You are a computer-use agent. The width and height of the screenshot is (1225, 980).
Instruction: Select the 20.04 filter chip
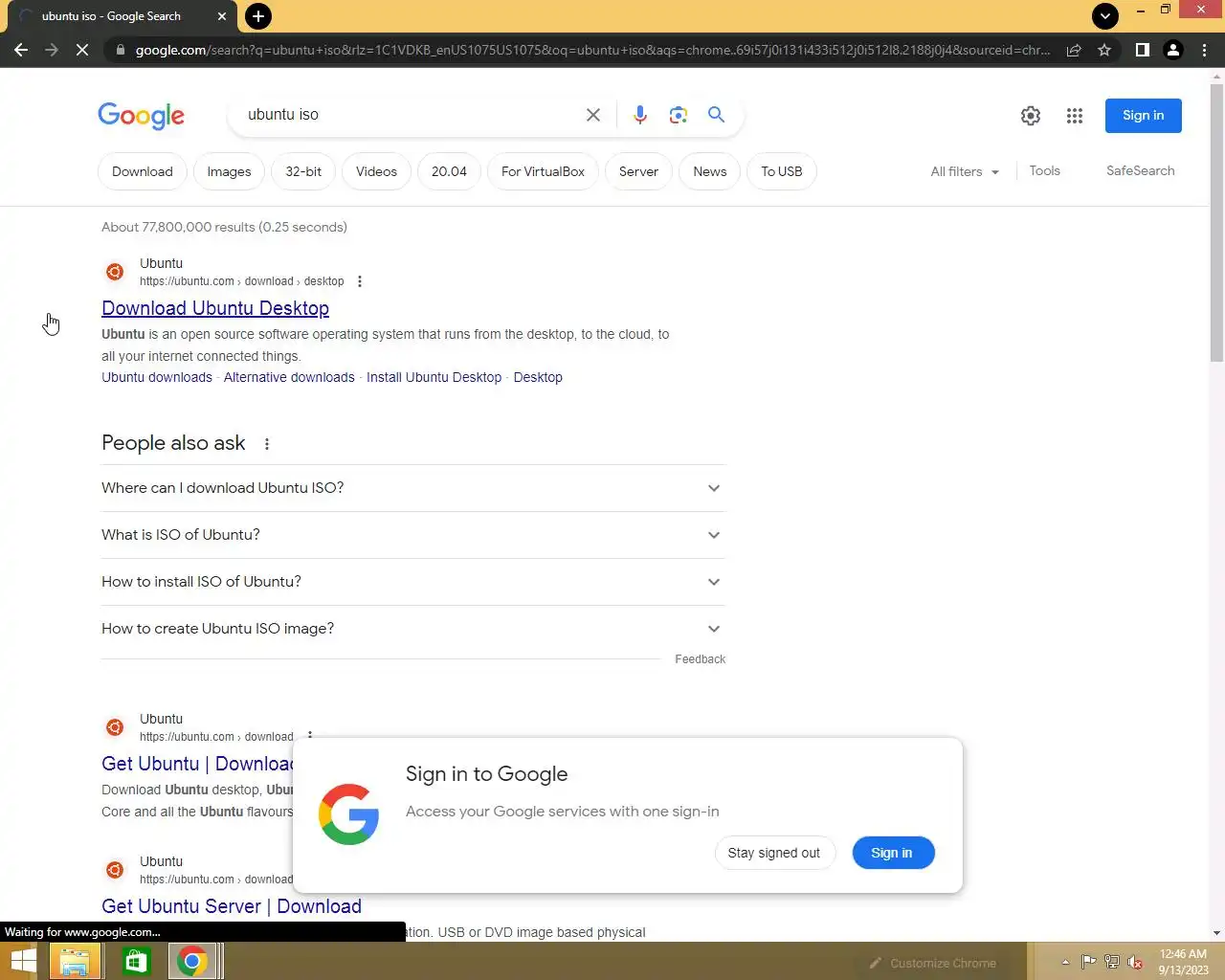pyautogui.click(x=449, y=172)
